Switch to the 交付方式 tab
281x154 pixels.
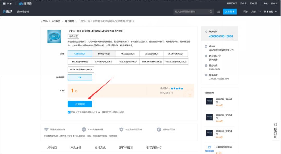[100, 148]
